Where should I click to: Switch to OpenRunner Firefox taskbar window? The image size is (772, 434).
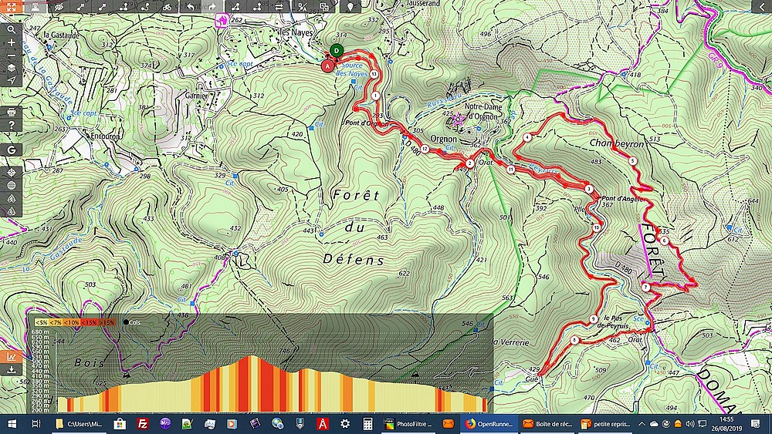(489, 424)
